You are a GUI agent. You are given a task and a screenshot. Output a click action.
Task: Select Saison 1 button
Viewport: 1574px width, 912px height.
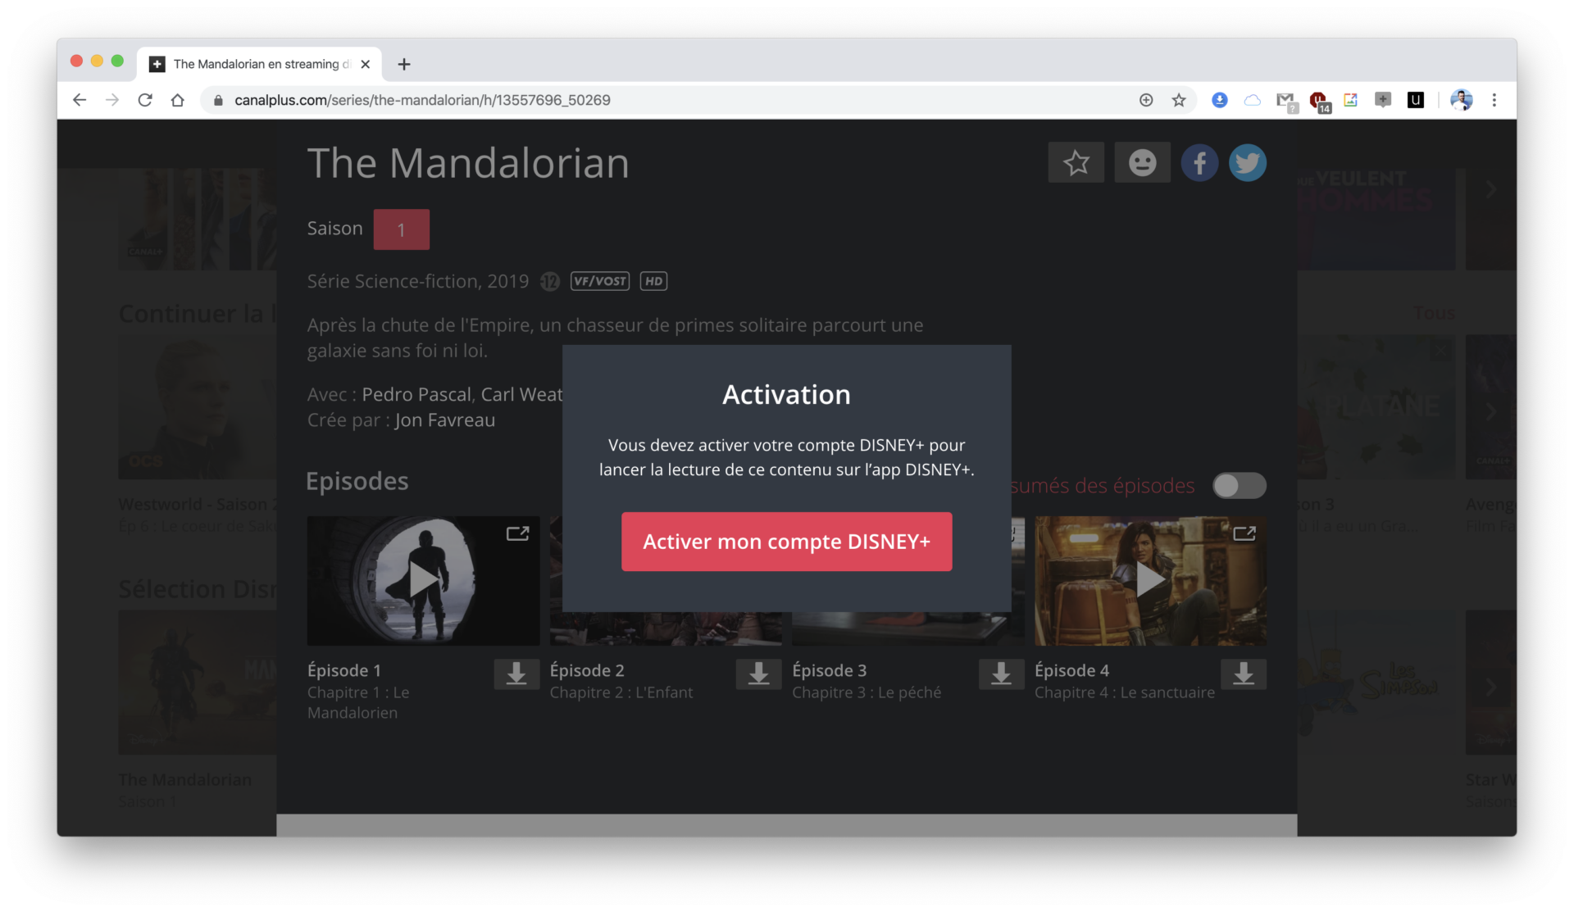[x=401, y=229]
